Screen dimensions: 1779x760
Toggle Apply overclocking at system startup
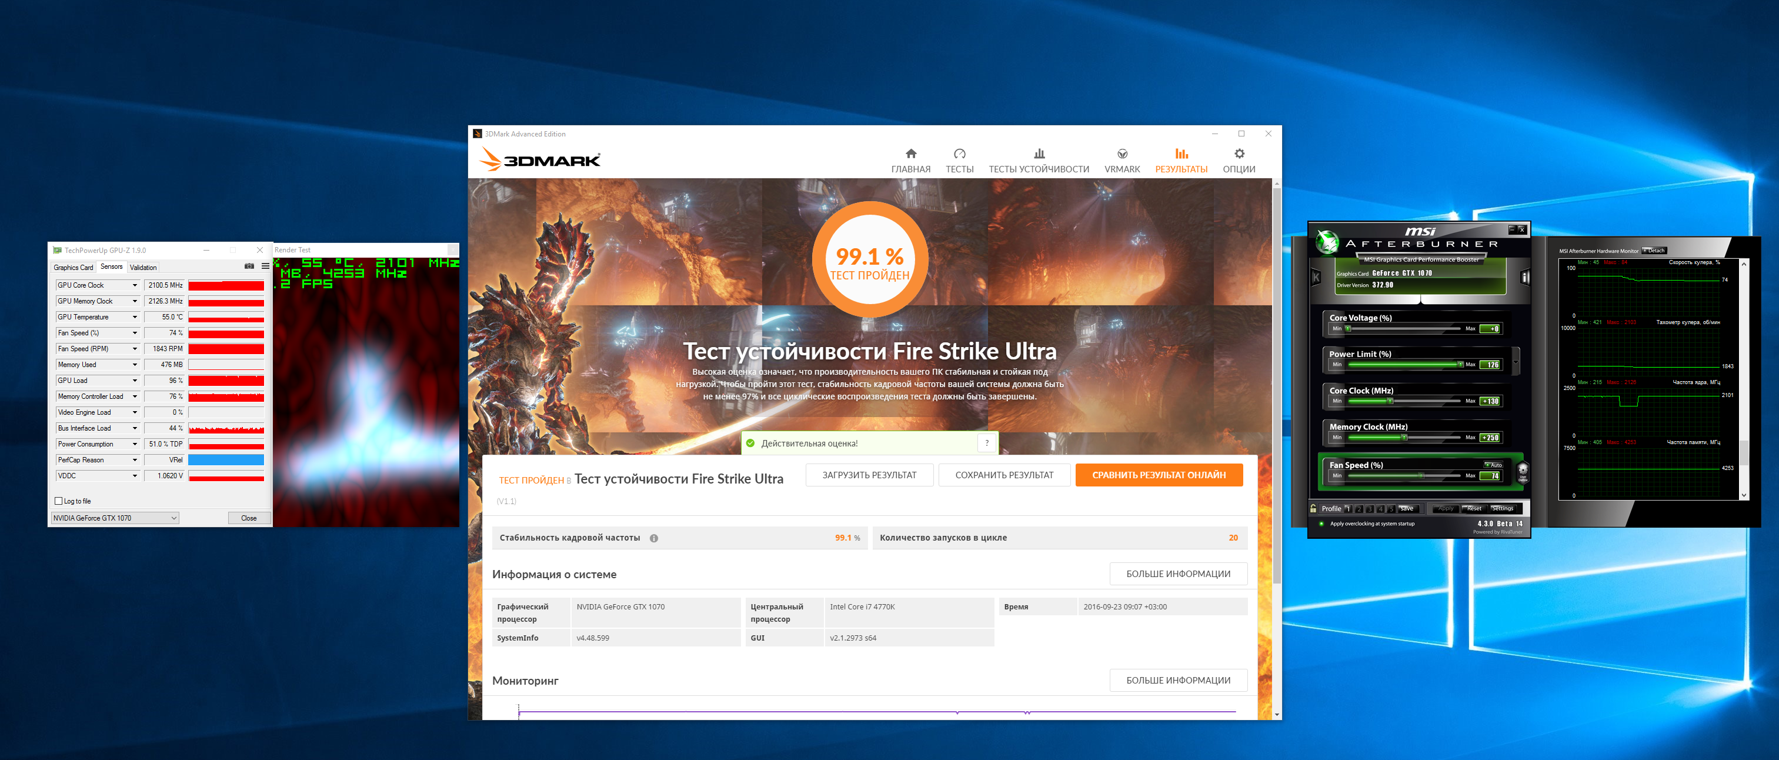pyautogui.click(x=1321, y=524)
